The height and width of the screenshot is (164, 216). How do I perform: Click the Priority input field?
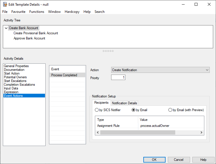point(118,77)
